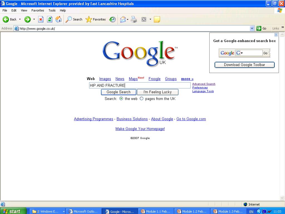Click Advertising Programmes link
Image resolution: width=285 pixels, height=214 pixels.
pyautogui.click(x=94, y=119)
